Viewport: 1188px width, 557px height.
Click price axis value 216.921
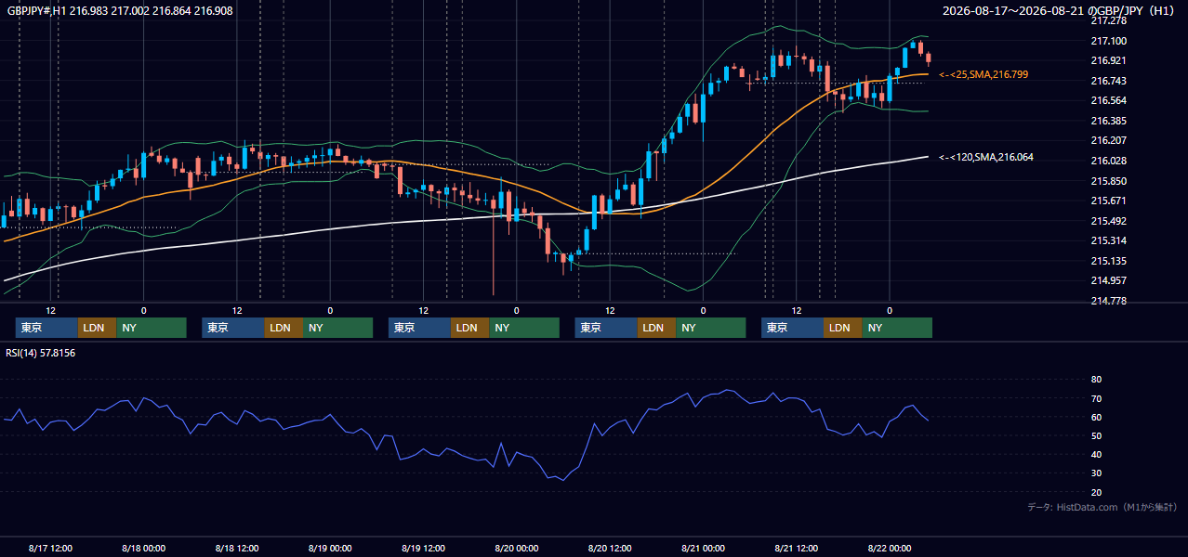click(1108, 60)
